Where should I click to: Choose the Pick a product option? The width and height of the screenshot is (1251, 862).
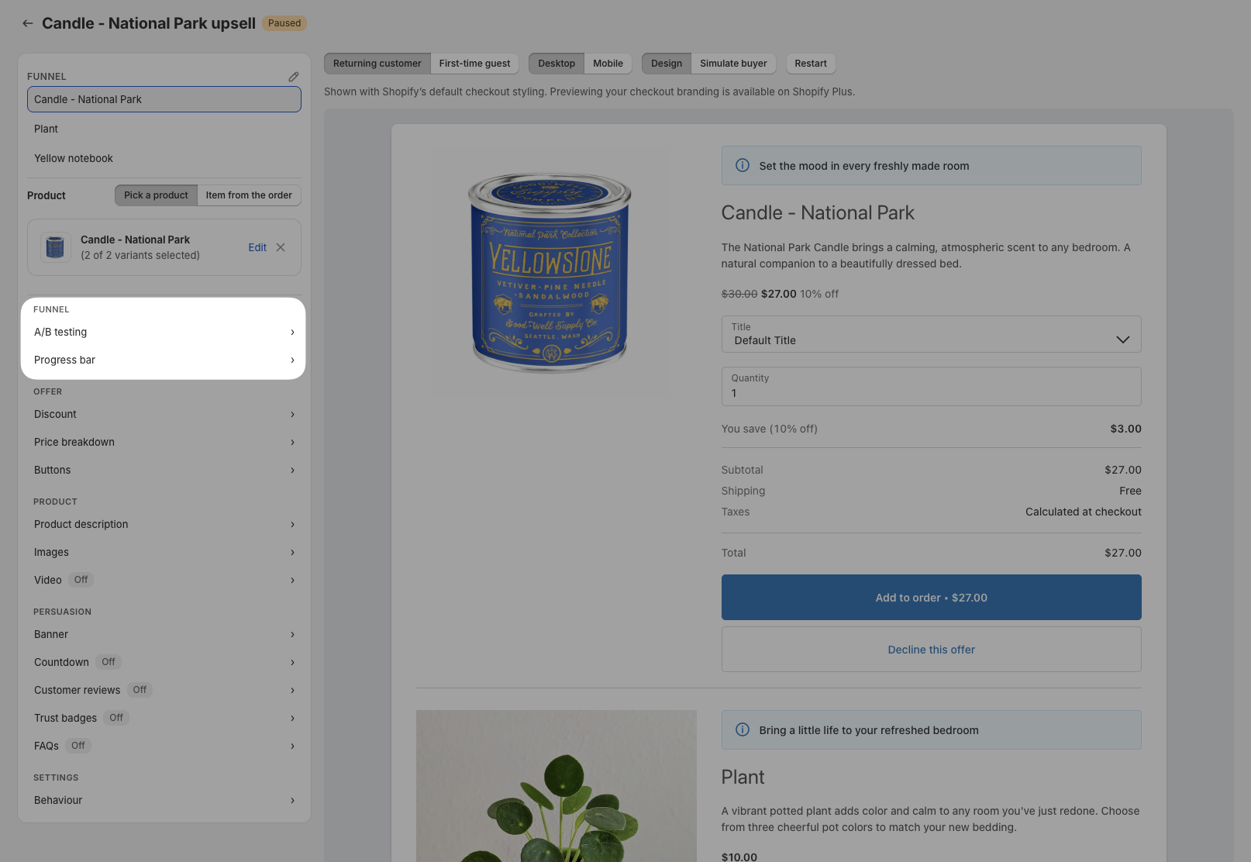pyautogui.click(x=156, y=195)
